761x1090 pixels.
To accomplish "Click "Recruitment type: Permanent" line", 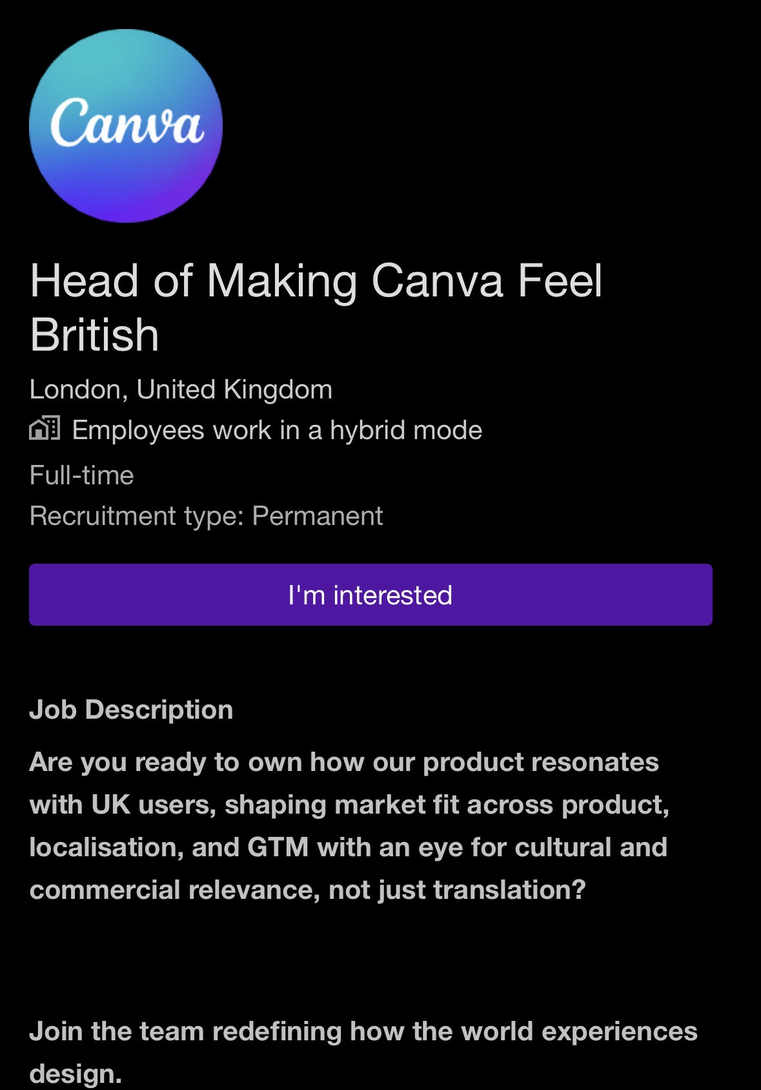I will tap(206, 516).
